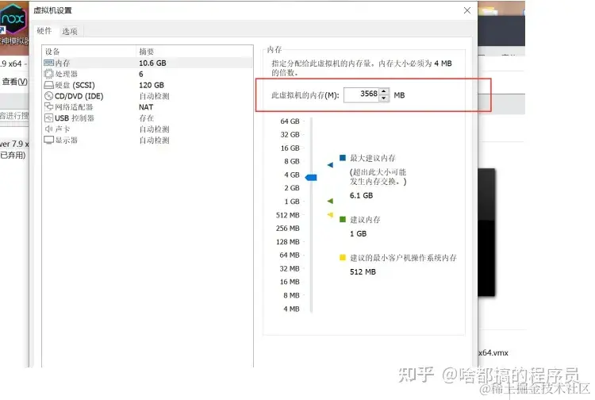Click the 自动检测 summary in the CD/DVD row
This screenshot has width=595, height=400.
coord(154,96)
